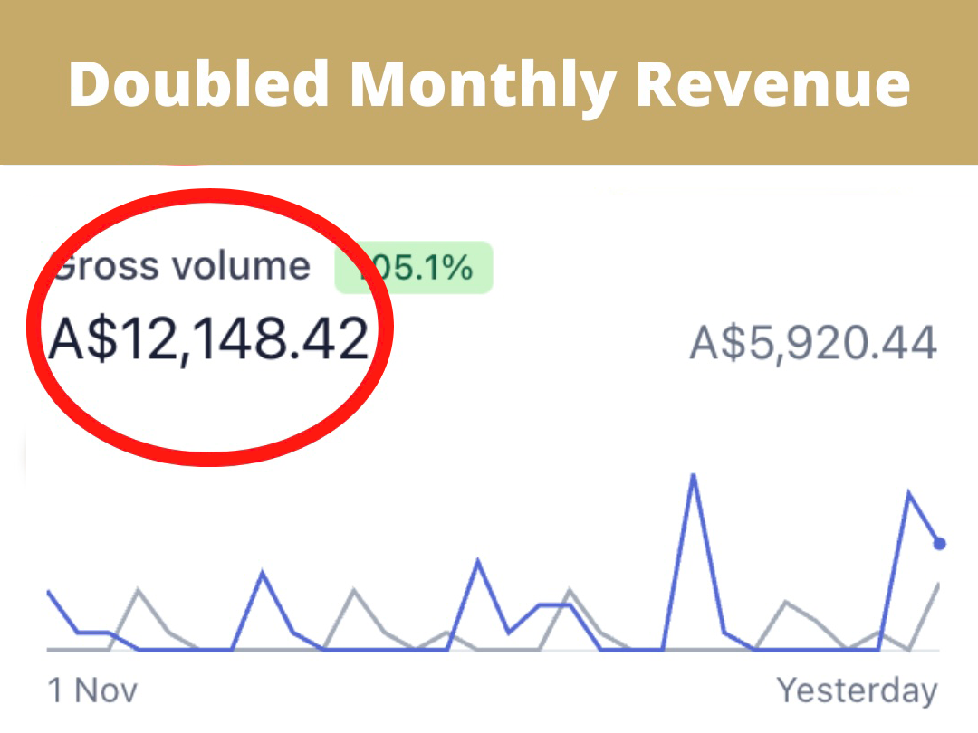The height and width of the screenshot is (733, 978).
Task: Click the blue endpoint dot on chart
Action: 939,544
